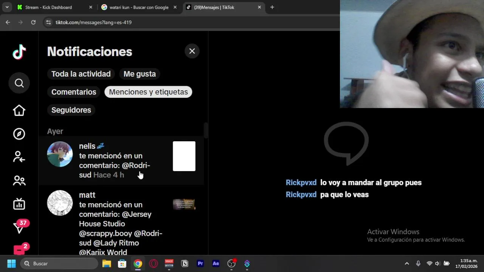
Task: Open Google Chrome from the taskbar
Action: point(138,264)
